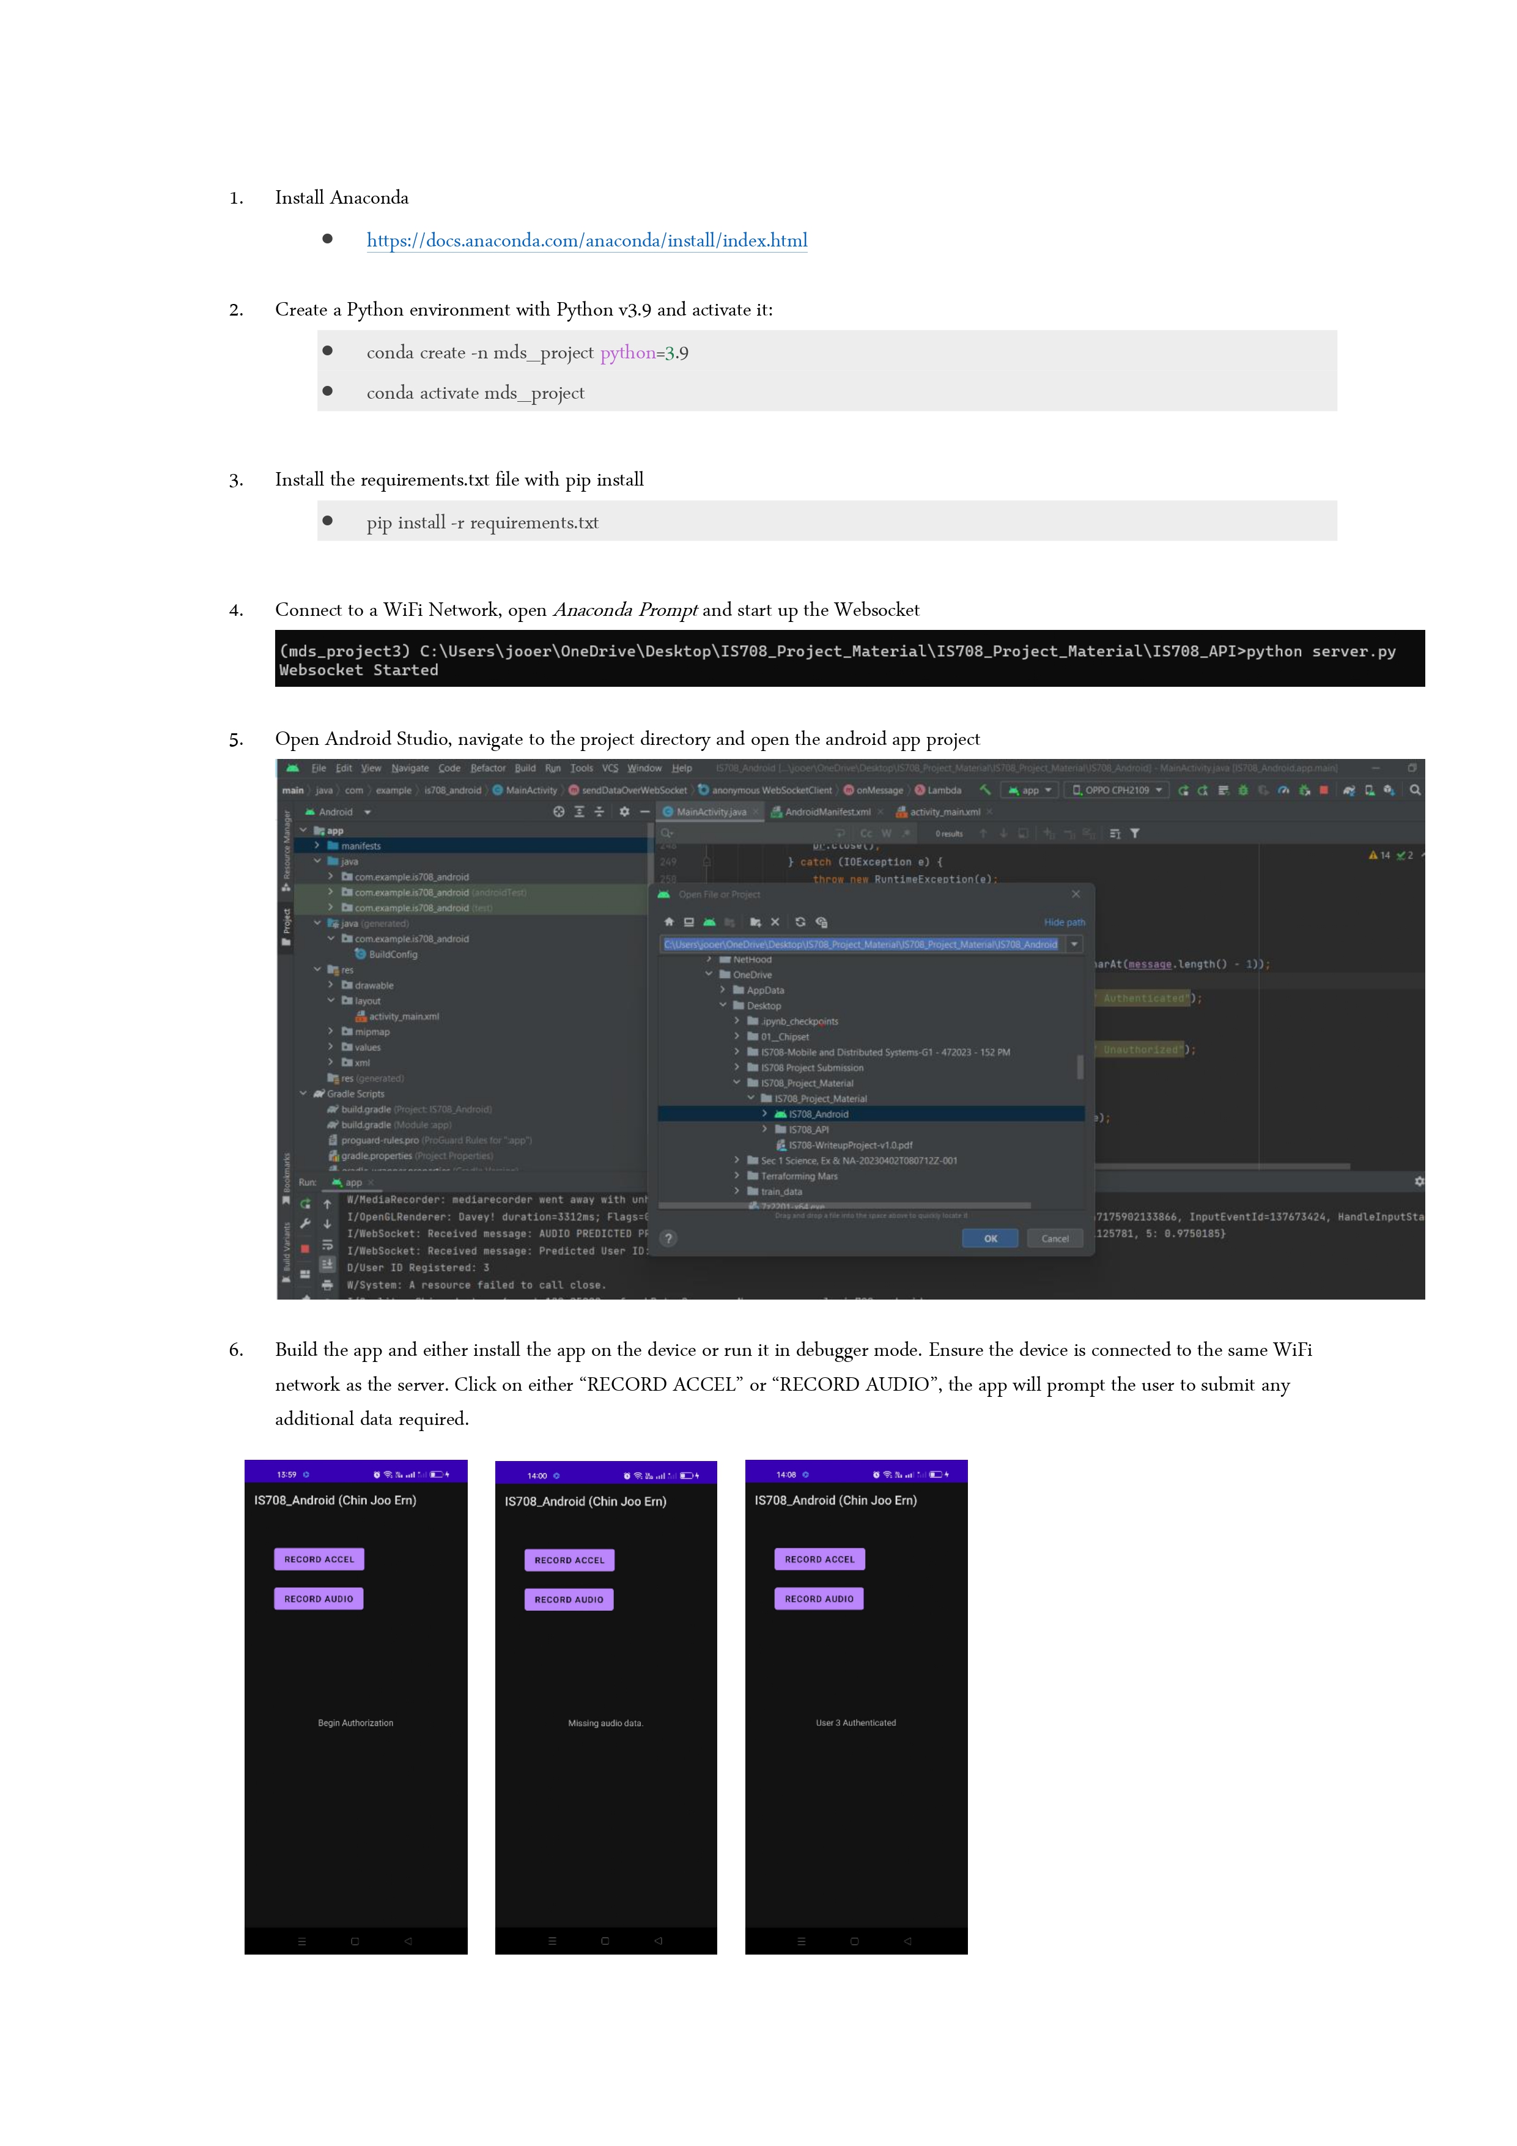Click Home directory icon in Open File dialog
Screen dimensions: 1517x2146
[670, 922]
